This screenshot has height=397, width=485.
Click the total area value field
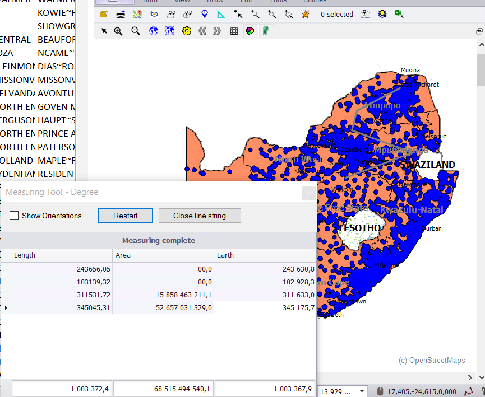click(164, 389)
